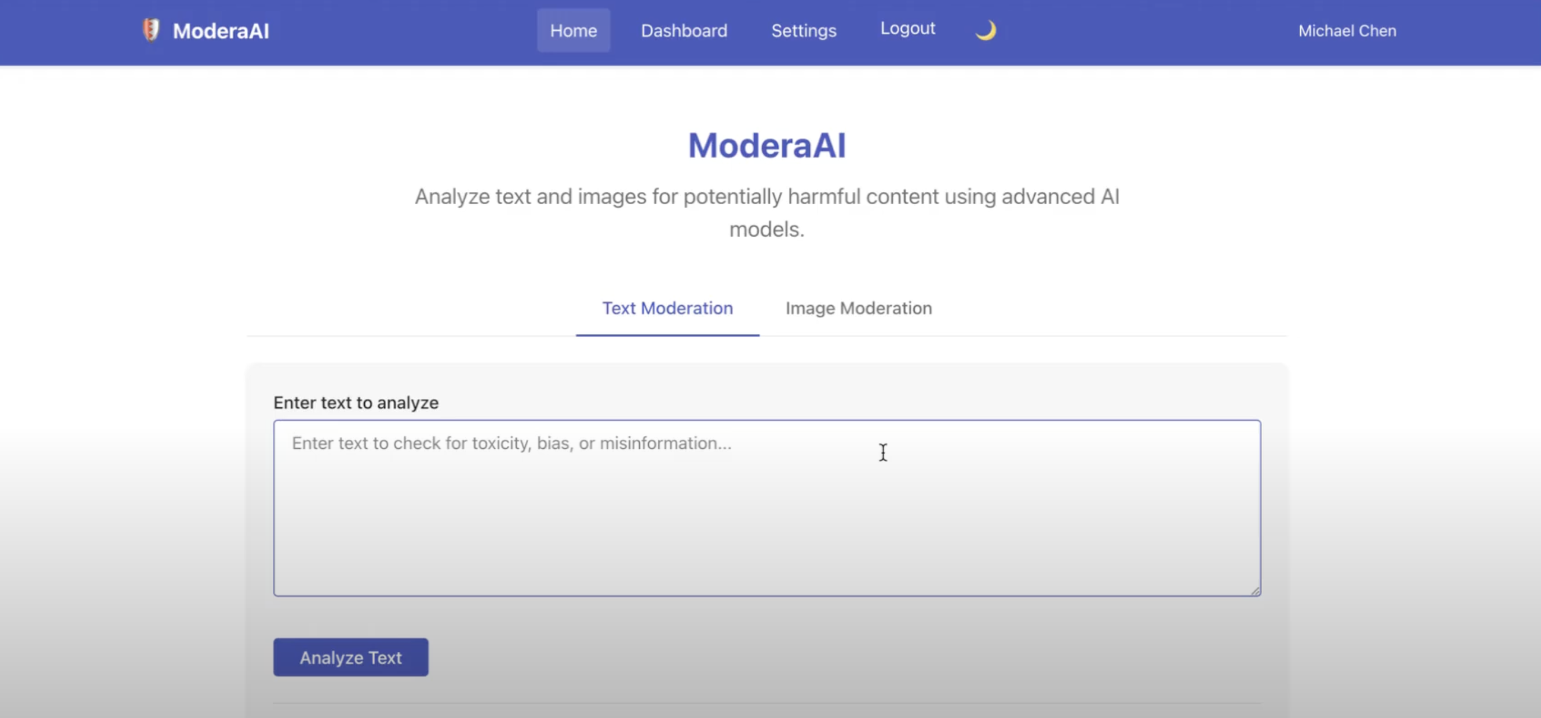Screen dimensions: 1541x718
Task: Switch to the Image Moderation tab
Action: (859, 309)
